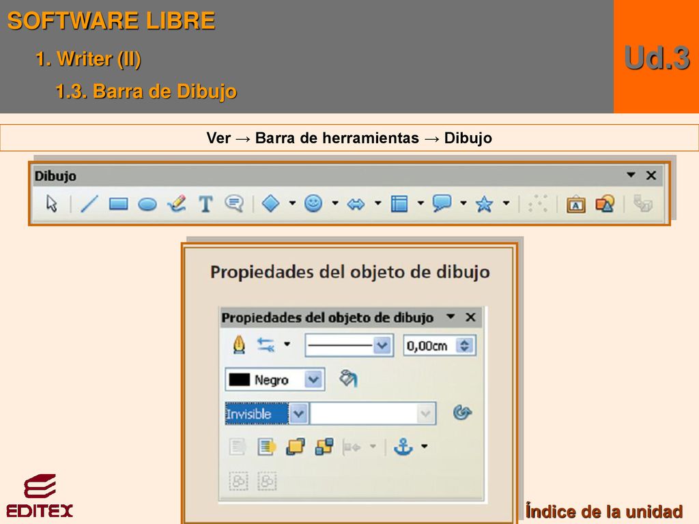Open basic shapes dropdown arrow next to diamond
The height and width of the screenshot is (524, 699).
click(292, 203)
